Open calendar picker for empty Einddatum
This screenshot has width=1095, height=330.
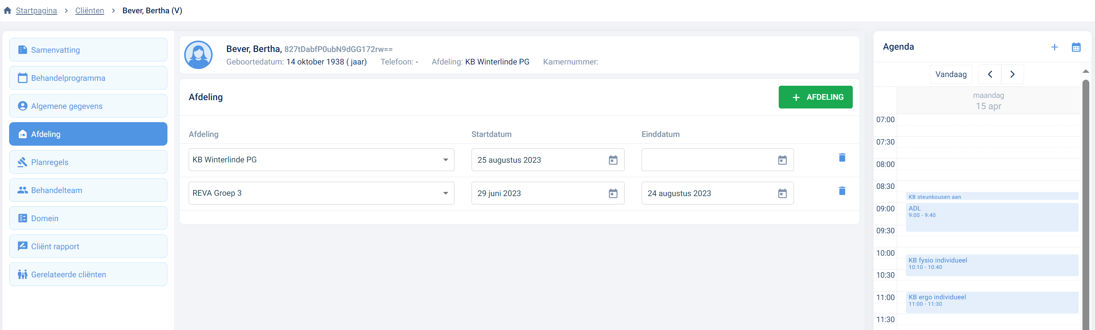[782, 160]
